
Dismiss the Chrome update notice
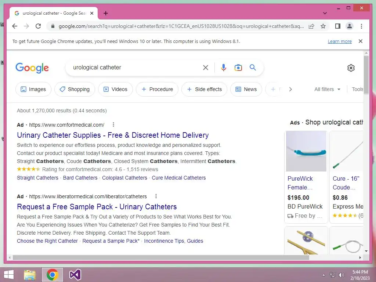pyautogui.click(x=361, y=41)
